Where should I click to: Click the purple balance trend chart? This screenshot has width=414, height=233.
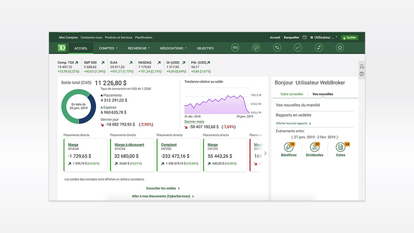pos(217,105)
